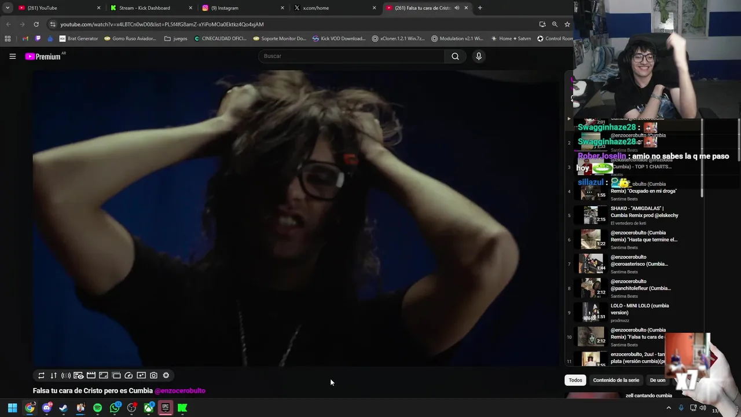Select the Todos filter chip
The height and width of the screenshot is (417, 741).
(575, 380)
